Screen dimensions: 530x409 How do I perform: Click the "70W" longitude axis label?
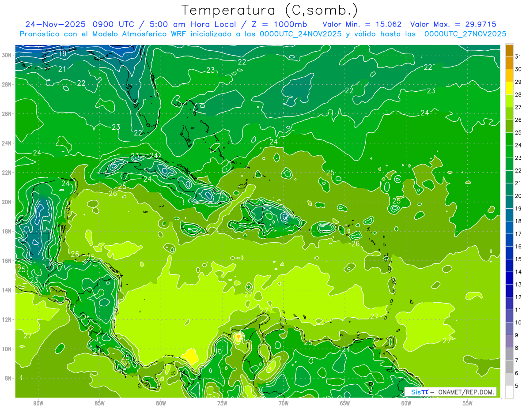click(284, 403)
